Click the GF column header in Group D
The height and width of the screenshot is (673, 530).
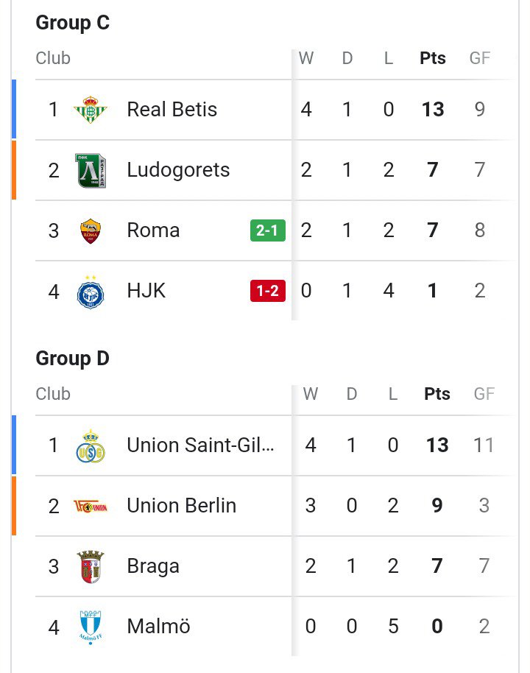pos(484,394)
